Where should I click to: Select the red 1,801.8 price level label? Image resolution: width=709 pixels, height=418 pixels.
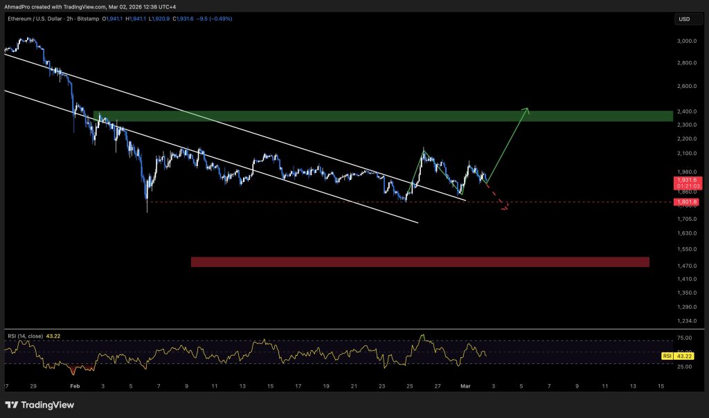tap(684, 202)
